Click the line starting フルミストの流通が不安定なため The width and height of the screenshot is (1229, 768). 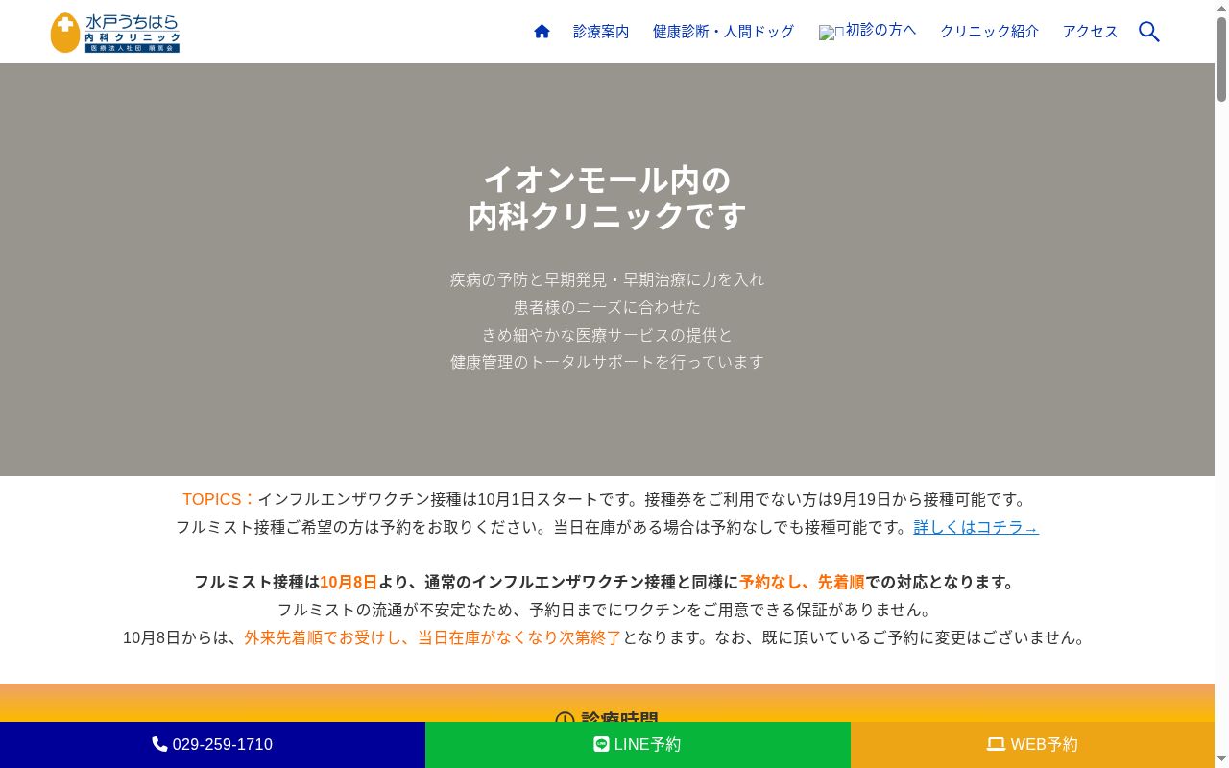[x=605, y=610]
